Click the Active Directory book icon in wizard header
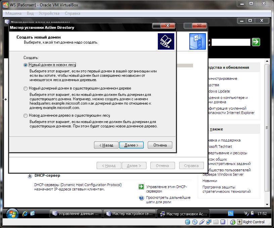The width and height of the screenshot is (274, 228). [166, 41]
